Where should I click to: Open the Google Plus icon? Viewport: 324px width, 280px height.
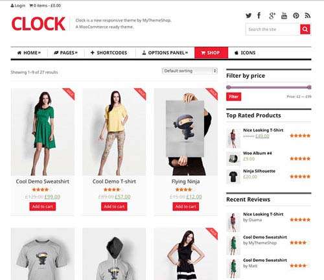pyautogui.click(x=272, y=16)
